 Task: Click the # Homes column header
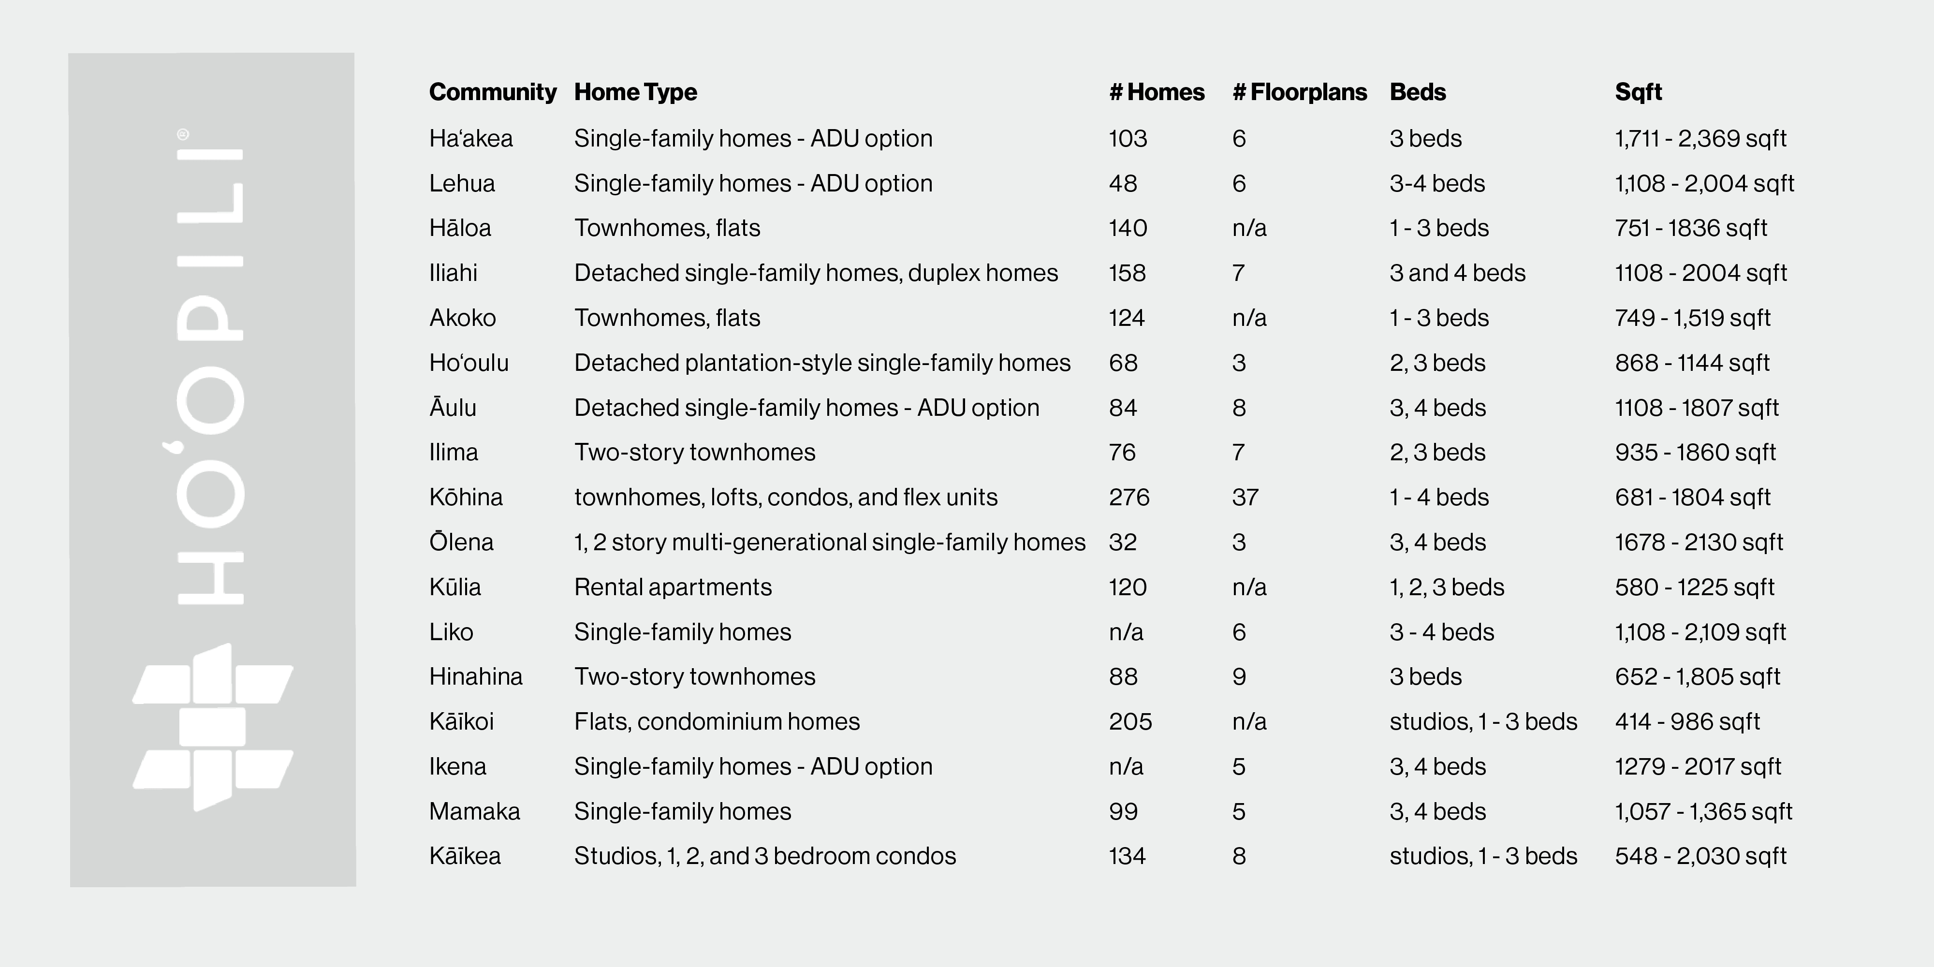click(x=1156, y=92)
